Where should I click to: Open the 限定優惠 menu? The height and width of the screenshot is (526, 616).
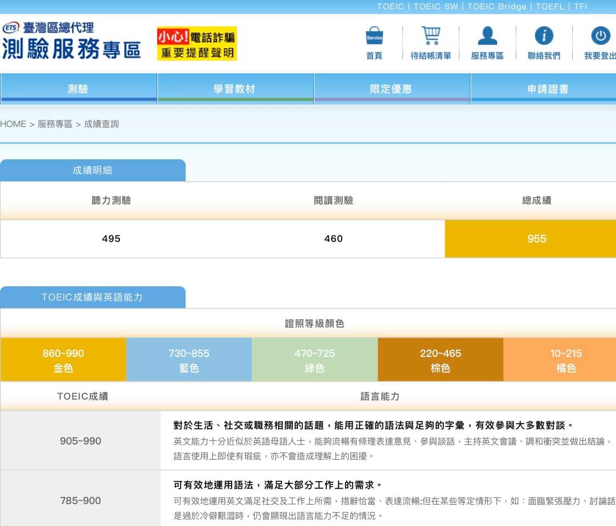[392, 89]
